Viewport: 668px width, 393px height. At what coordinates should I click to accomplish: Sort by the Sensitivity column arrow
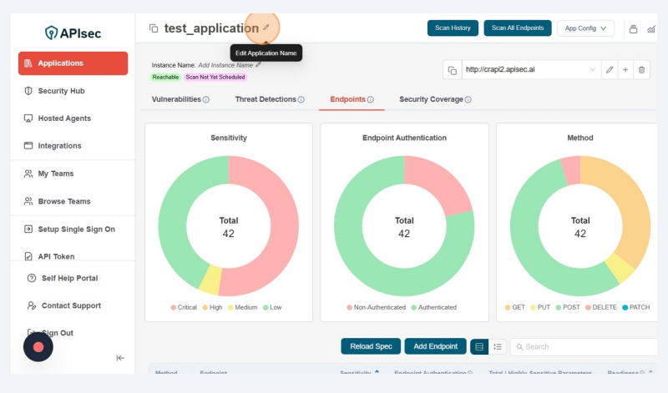click(x=377, y=372)
